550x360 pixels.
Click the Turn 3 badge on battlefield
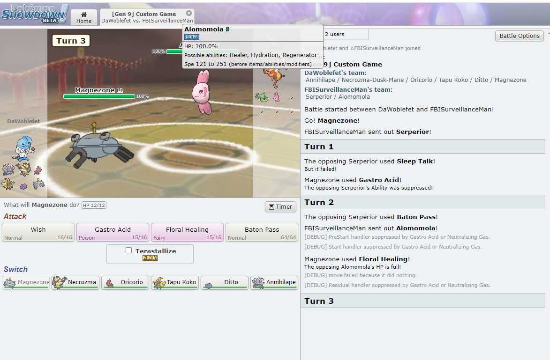click(71, 41)
